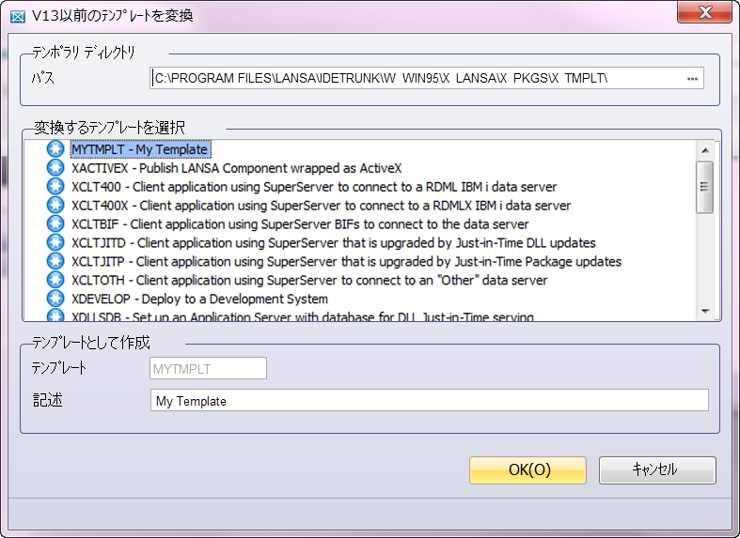
Task: Click the XCLT400X row icon
Action: [55, 205]
